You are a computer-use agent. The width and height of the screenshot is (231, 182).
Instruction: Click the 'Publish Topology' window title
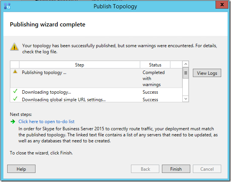(x=115, y=6)
